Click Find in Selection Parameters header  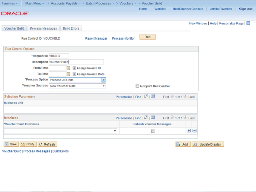138,97
